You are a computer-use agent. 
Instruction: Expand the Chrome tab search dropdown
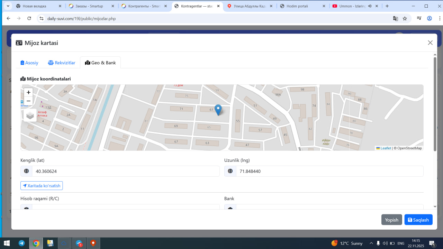click(8, 6)
